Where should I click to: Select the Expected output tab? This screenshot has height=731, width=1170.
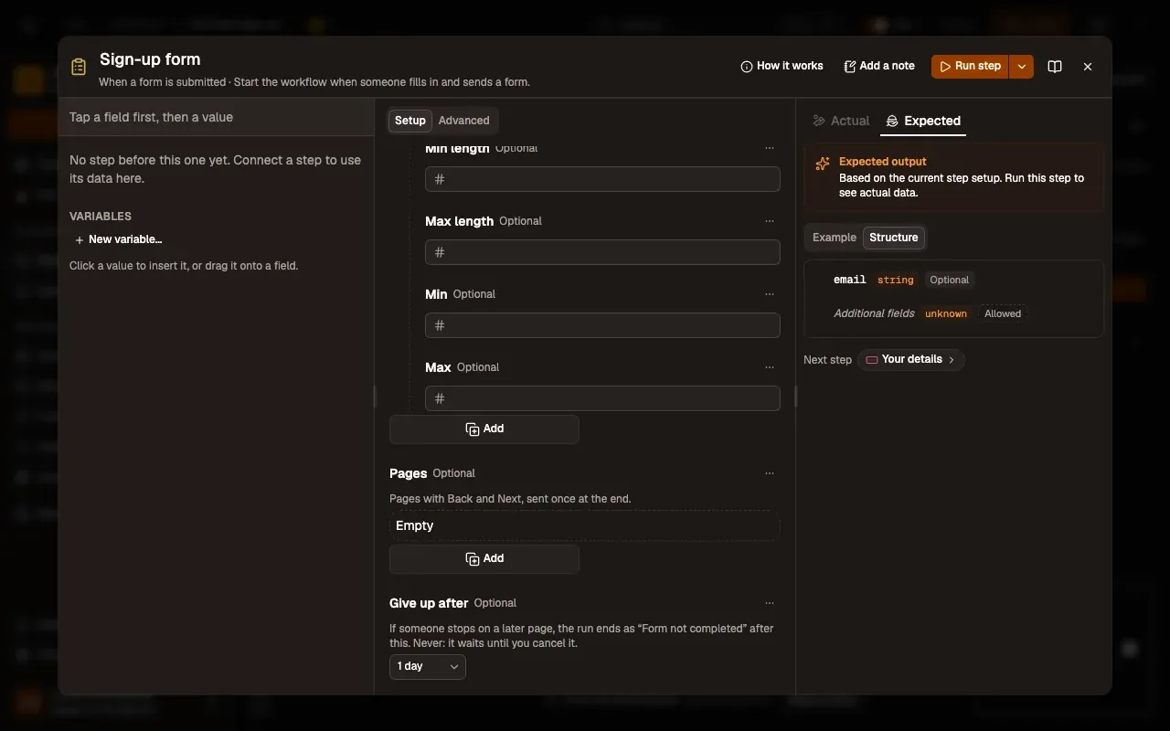click(923, 121)
